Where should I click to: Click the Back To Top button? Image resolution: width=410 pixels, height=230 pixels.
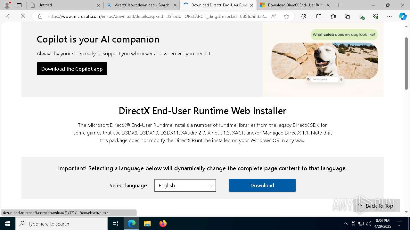377,206
